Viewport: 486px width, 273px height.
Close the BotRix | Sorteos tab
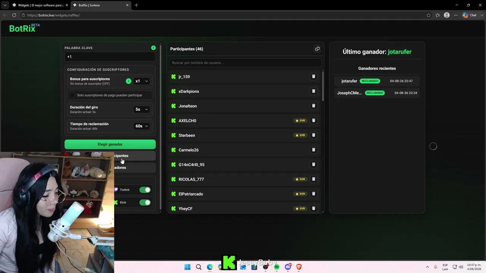point(127,5)
